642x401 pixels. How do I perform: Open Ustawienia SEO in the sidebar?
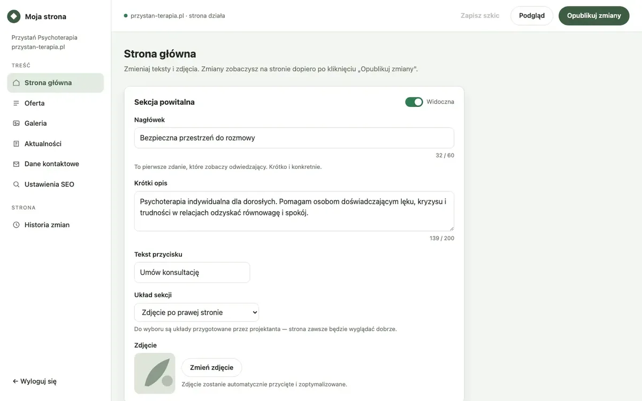coord(55,184)
